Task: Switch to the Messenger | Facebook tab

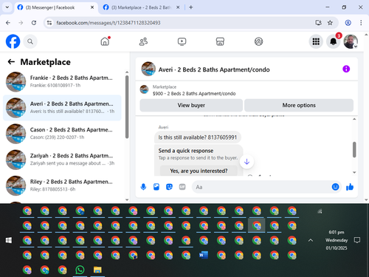Action: [55, 7]
